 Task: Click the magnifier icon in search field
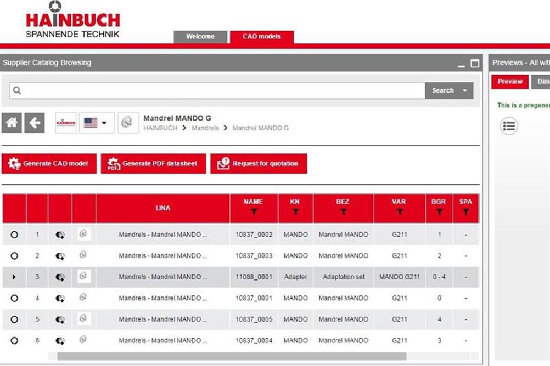17,91
